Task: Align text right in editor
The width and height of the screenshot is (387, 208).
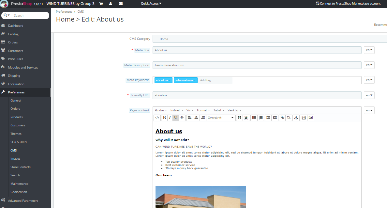Action: tap(203, 118)
